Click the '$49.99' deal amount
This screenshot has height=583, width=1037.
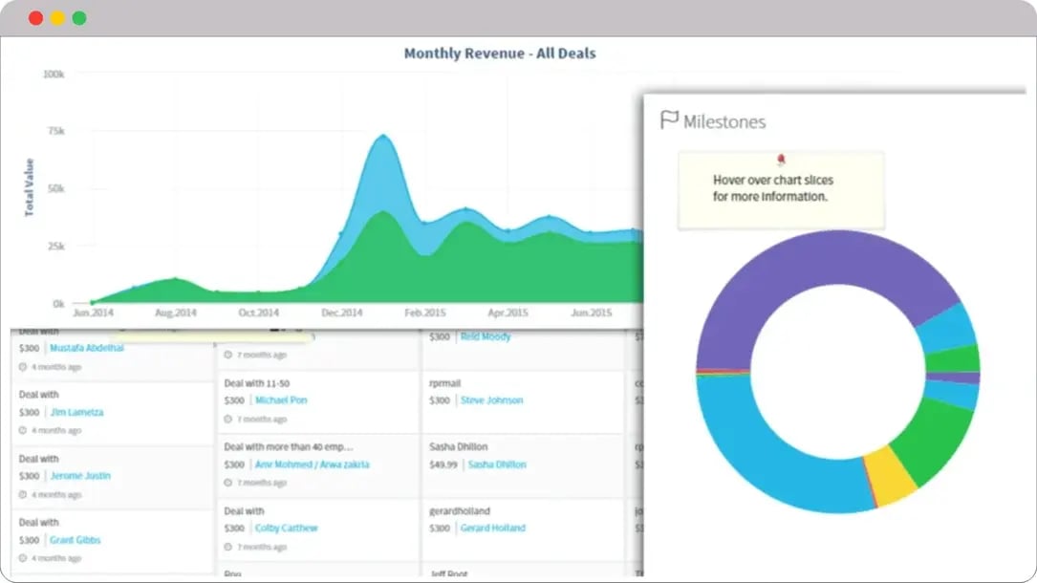click(x=443, y=464)
